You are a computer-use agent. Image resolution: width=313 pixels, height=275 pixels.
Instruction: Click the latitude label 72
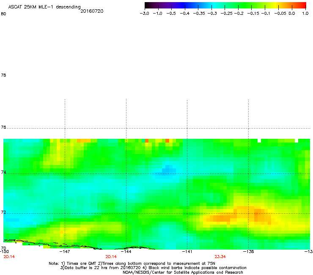3,212
